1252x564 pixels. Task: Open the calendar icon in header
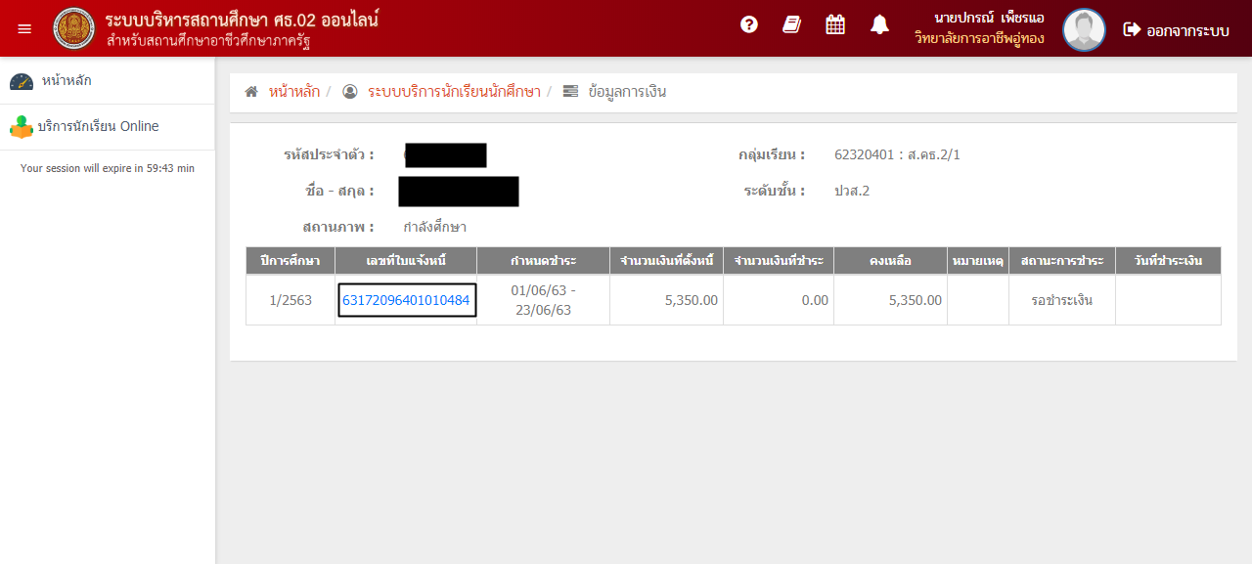click(x=835, y=25)
